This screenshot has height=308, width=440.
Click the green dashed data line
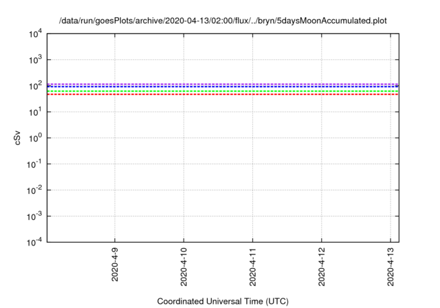tap(223, 91)
